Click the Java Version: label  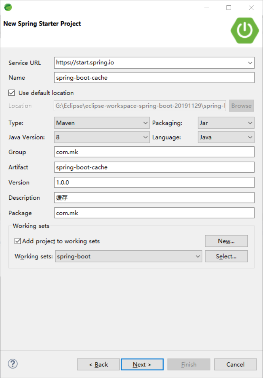[27, 137]
